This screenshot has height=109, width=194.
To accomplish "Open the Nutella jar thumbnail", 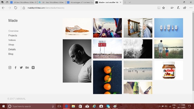I will coord(169,70).
